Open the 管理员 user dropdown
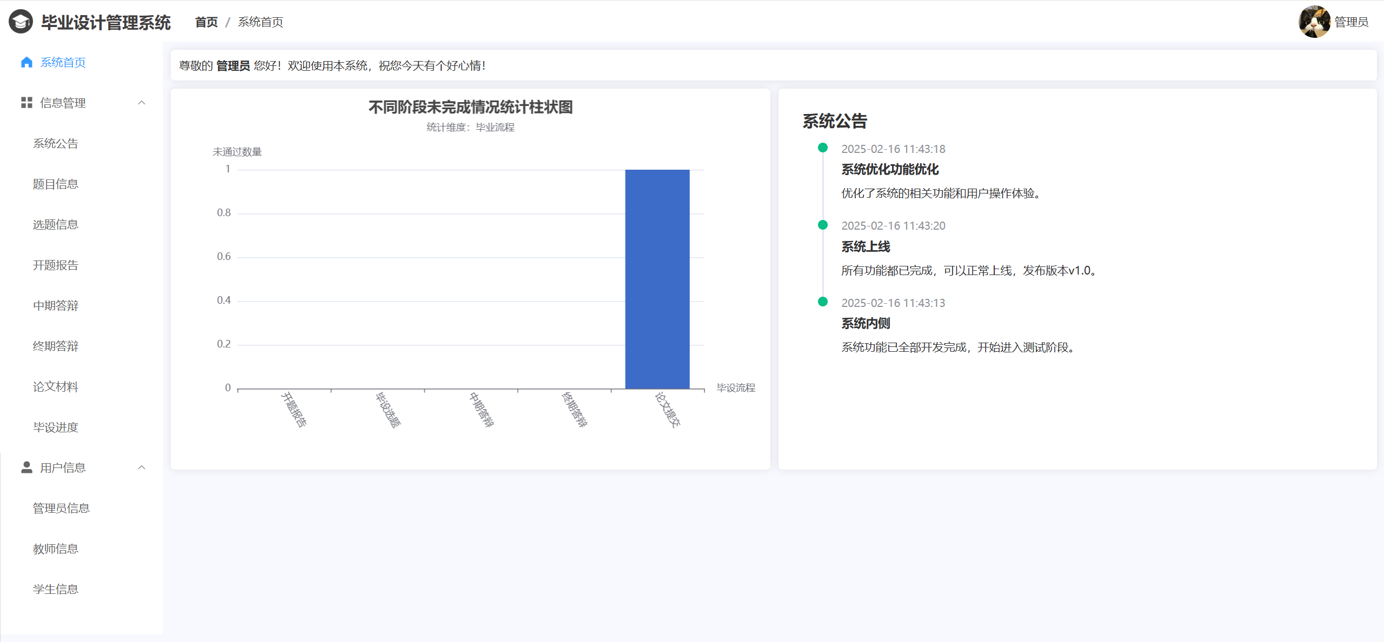 (x=1351, y=22)
